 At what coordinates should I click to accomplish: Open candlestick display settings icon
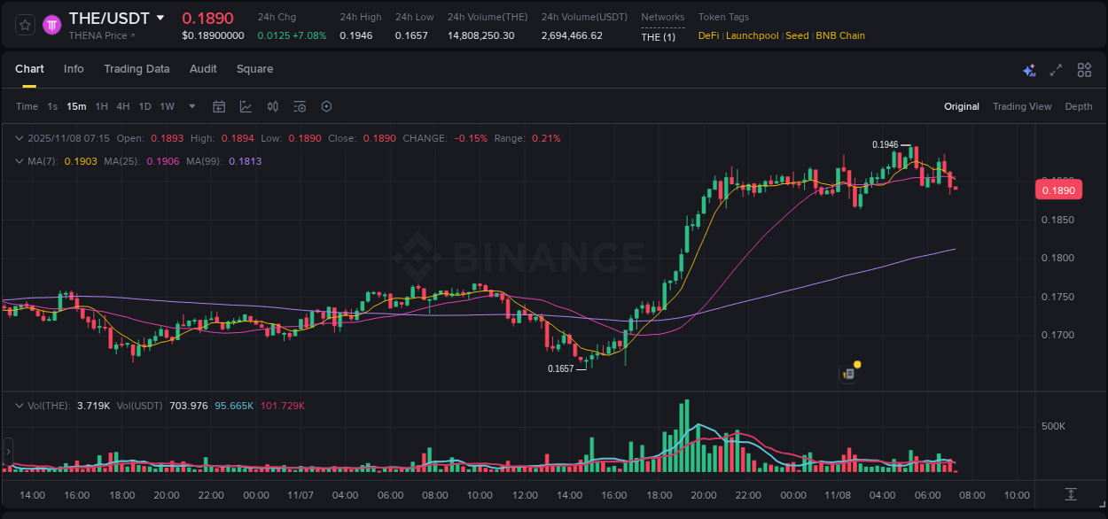click(272, 106)
